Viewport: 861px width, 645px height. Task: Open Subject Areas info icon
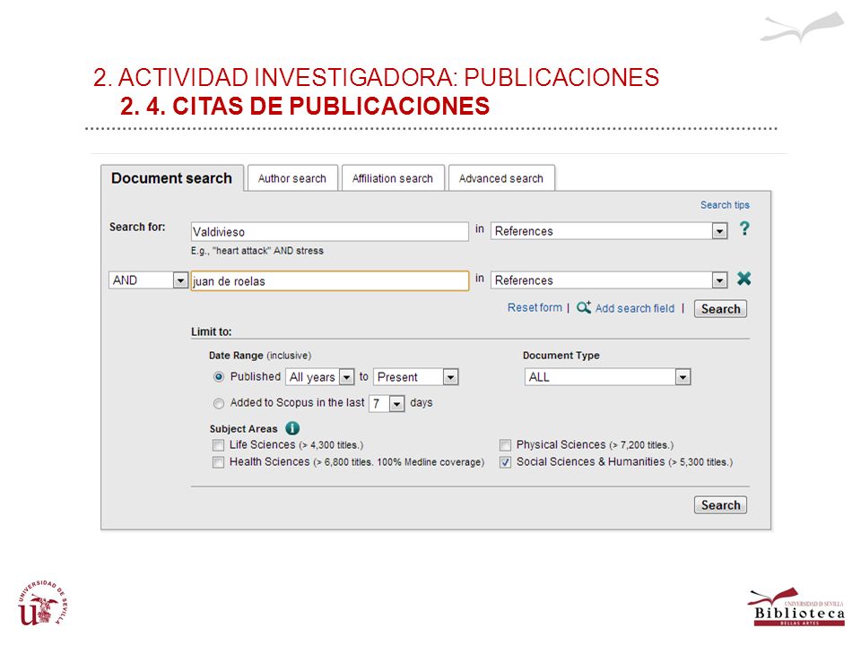[x=292, y=428]
